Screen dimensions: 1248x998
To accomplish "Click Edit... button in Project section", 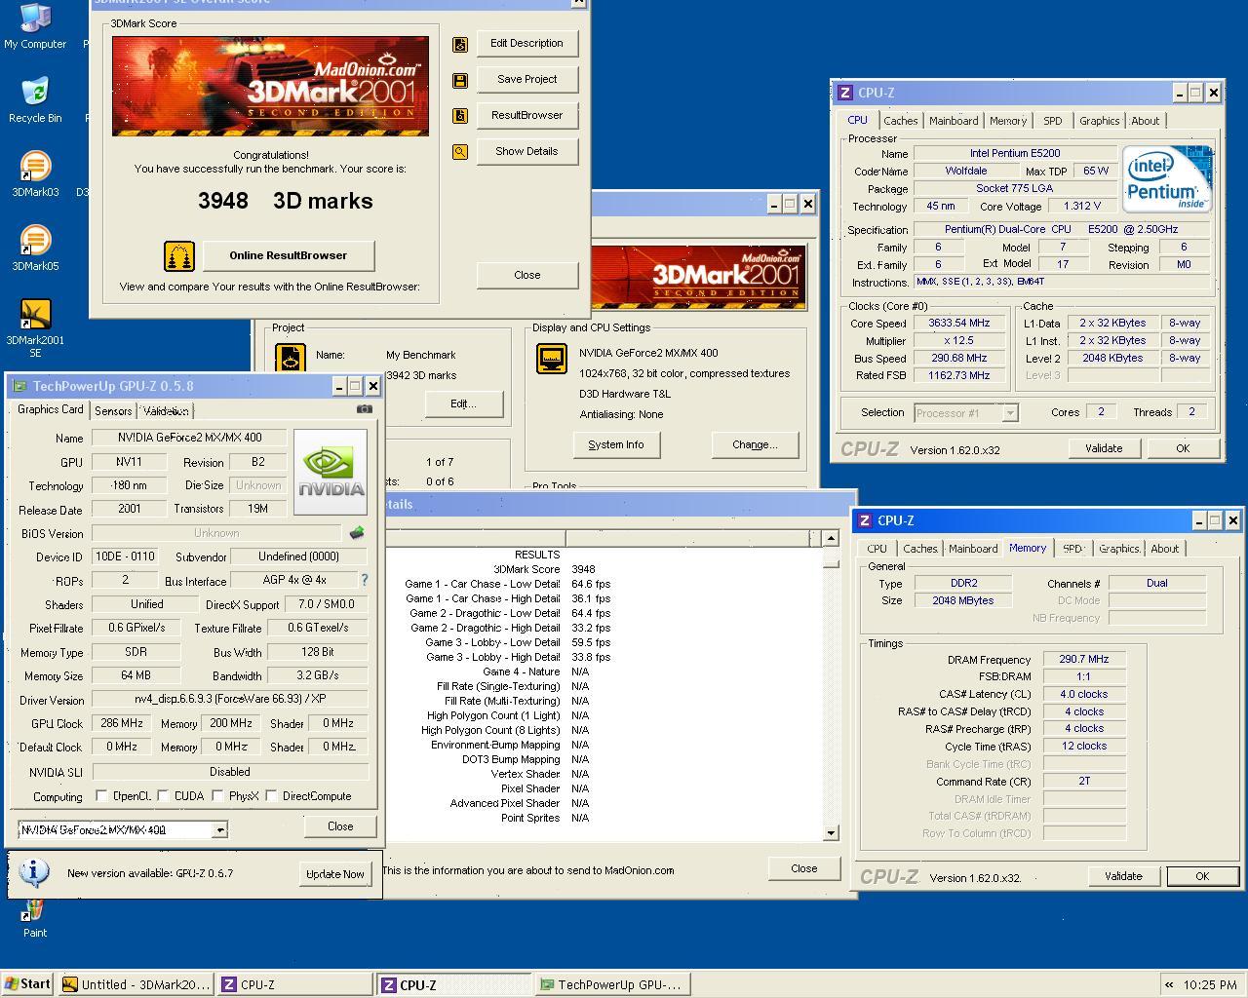I will (463, 404).
